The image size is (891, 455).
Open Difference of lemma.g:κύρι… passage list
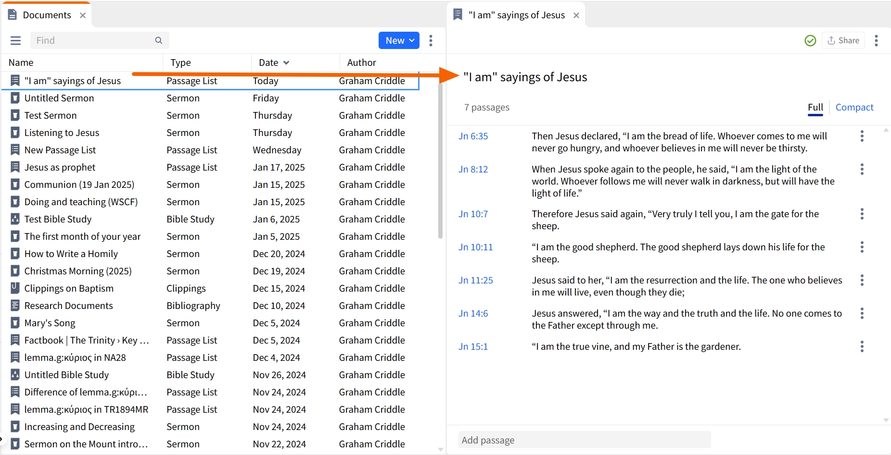tap(86, 392)
